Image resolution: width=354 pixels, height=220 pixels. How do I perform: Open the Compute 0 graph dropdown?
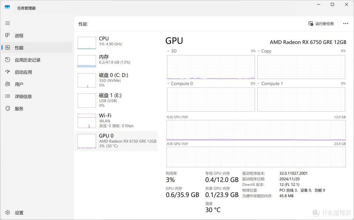coord(168,84)
